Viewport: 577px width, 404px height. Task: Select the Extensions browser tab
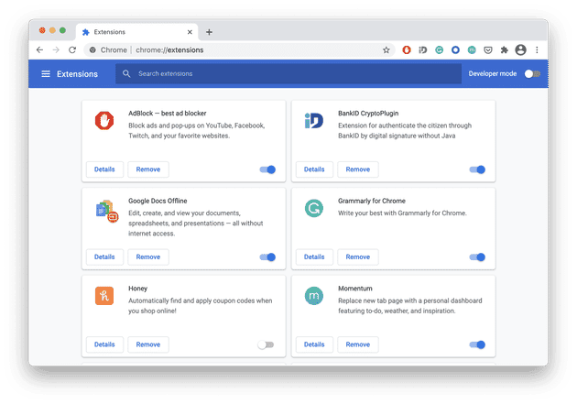click(136, 32)
